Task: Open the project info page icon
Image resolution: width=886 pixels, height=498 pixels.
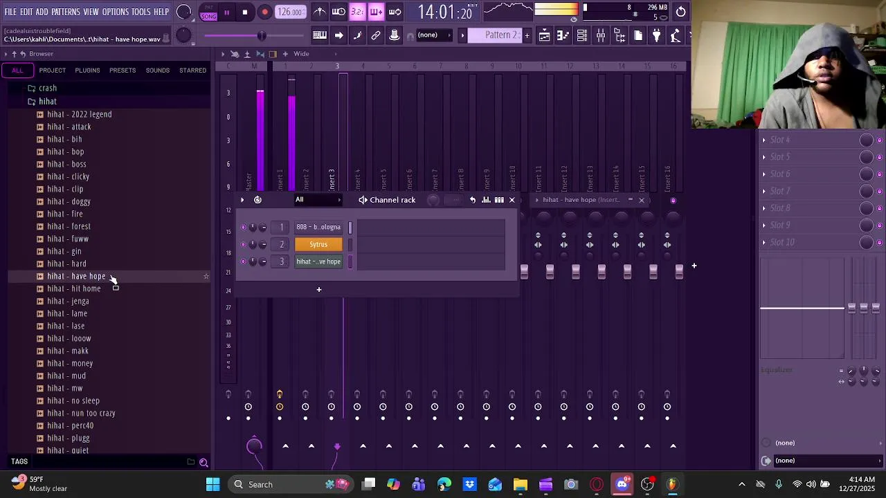Action: [638, 35]
